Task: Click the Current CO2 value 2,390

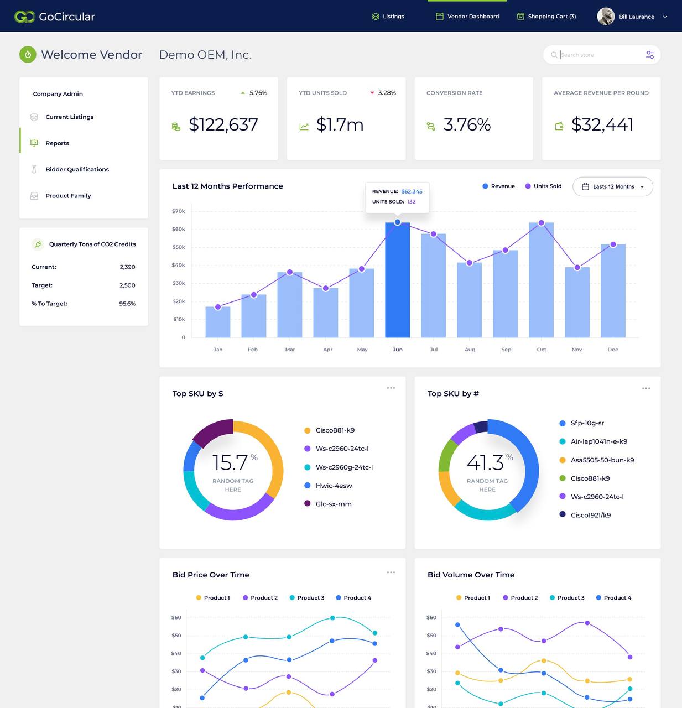Action: tap(127, 267)
